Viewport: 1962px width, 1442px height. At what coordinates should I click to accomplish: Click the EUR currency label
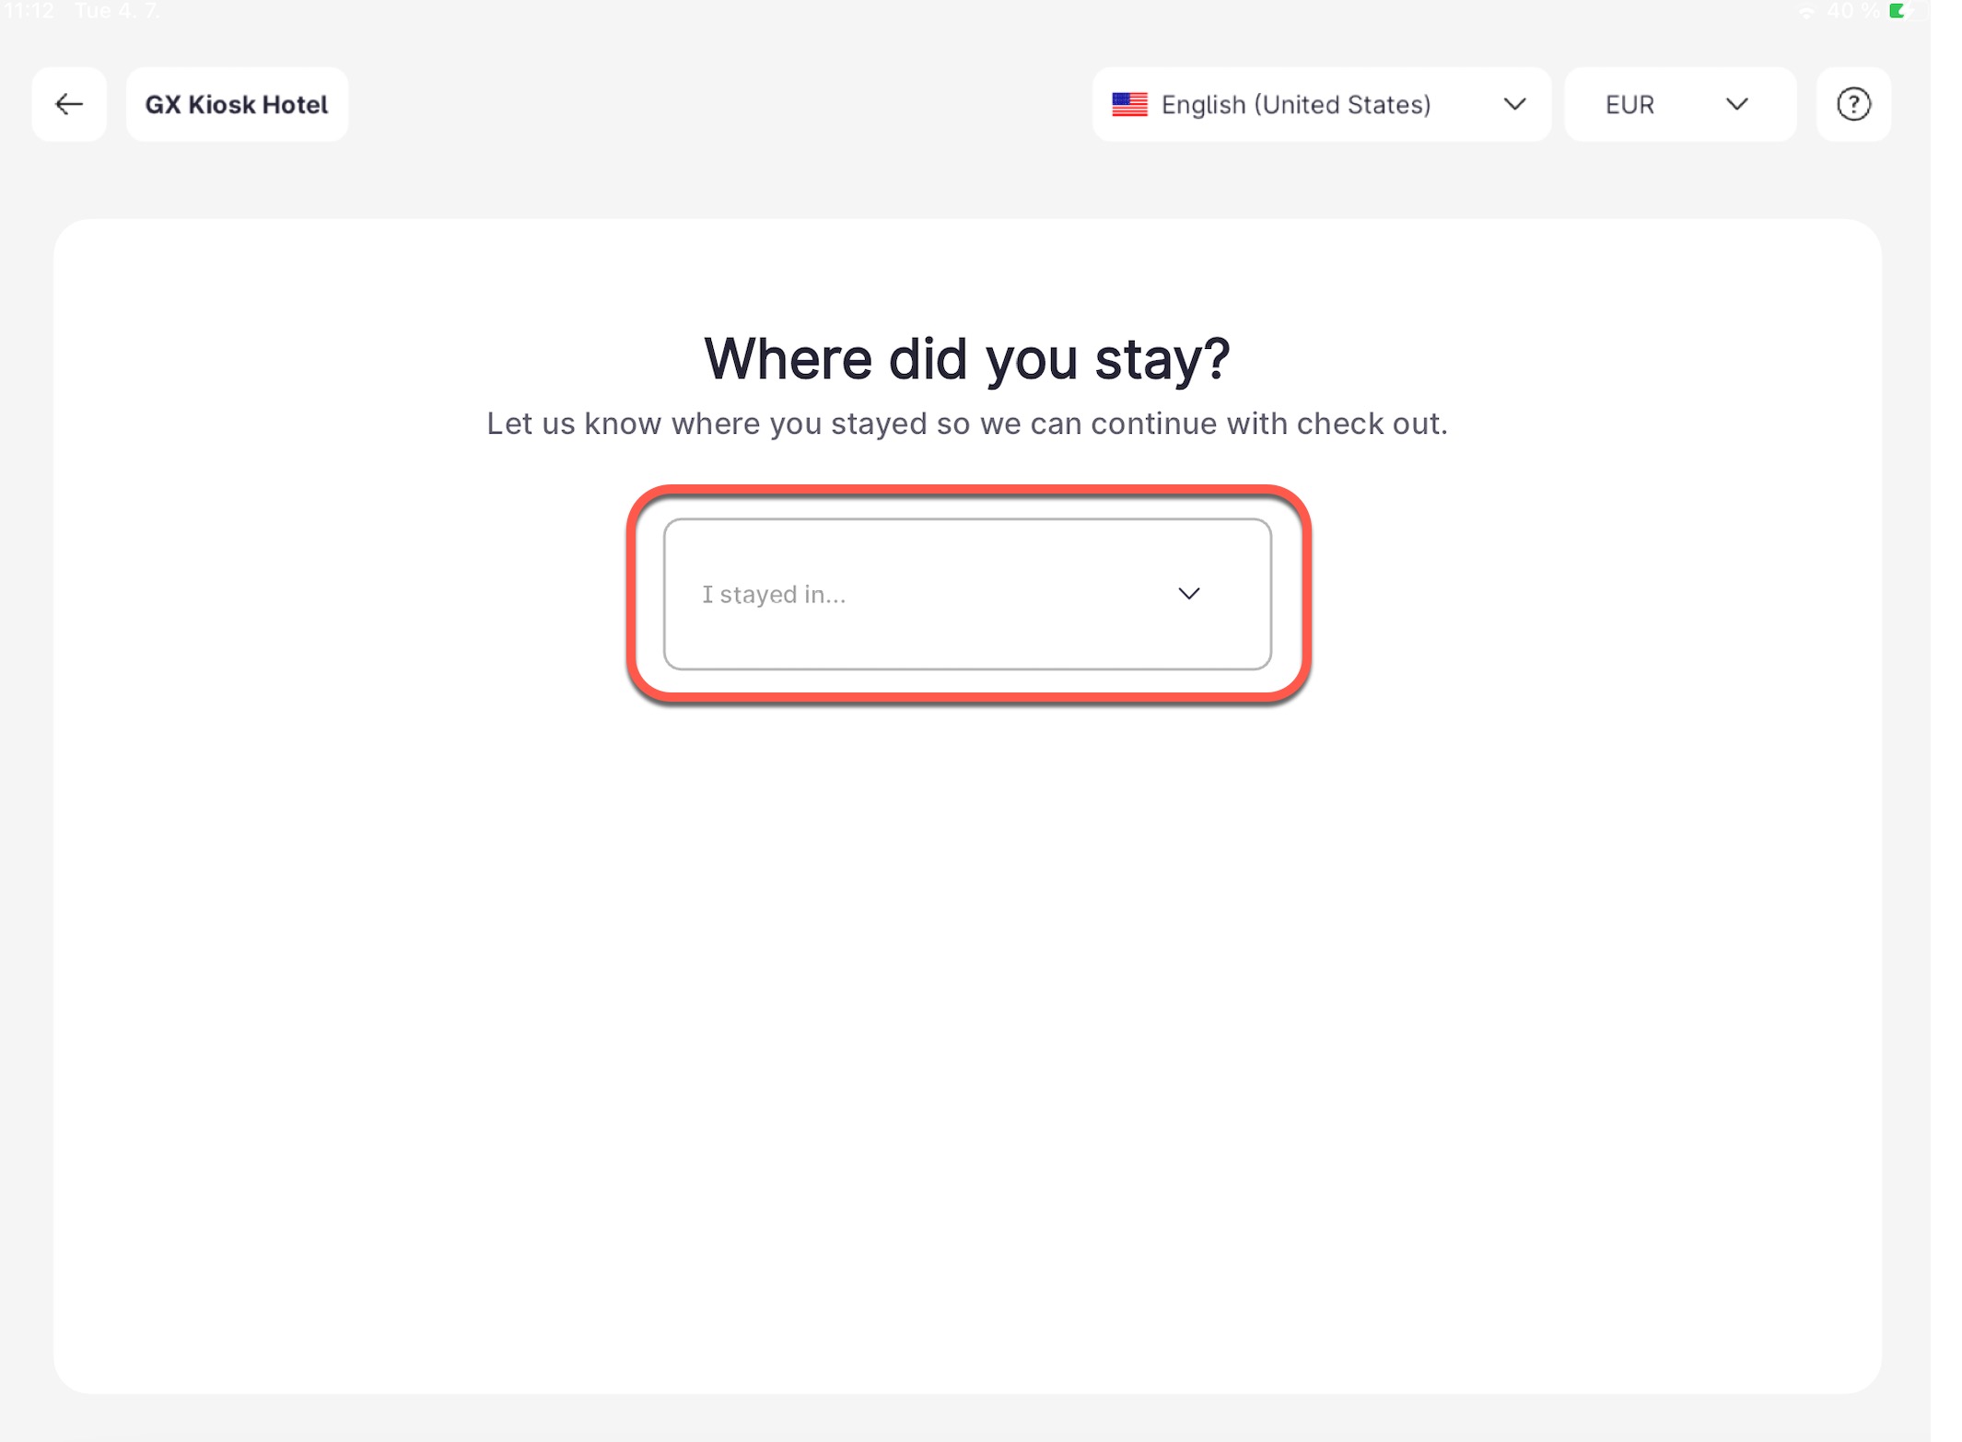click(x=1629, y=105)
